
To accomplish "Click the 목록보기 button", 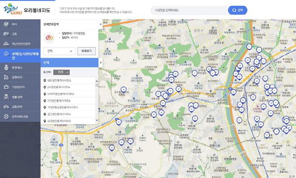I will [x=86, y=51].
